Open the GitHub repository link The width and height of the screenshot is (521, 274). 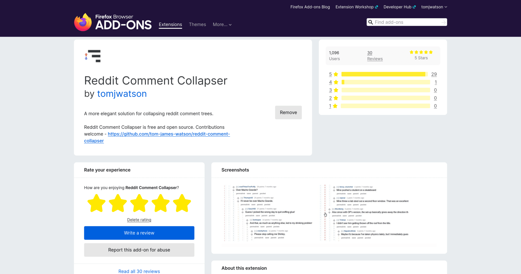169,134
